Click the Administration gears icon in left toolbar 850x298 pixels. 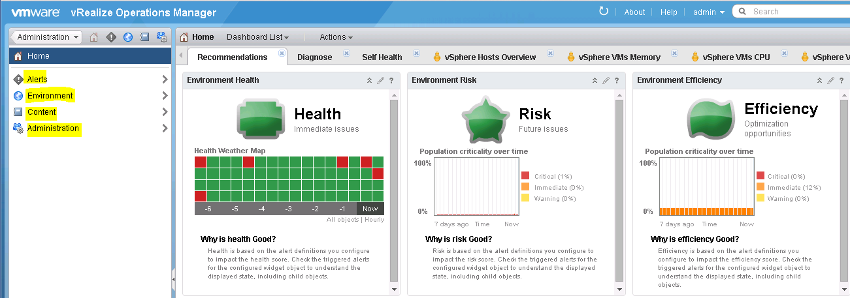(x=162, y=37)
